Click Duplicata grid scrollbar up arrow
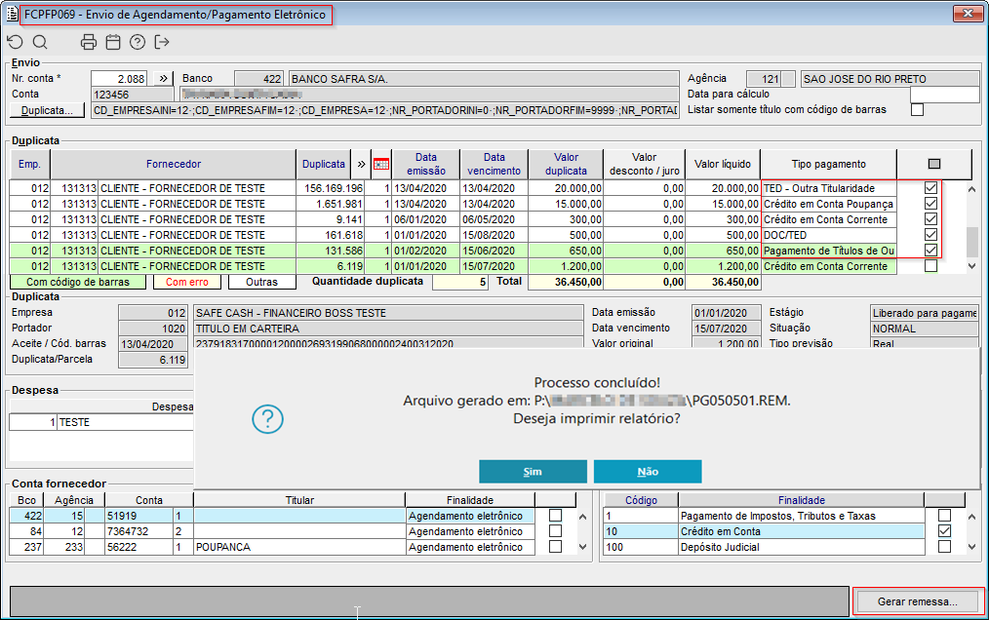Screen dimensions: 989x620 pyautogui.click(x=972, y=188)
